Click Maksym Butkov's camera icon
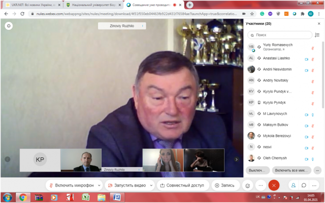 [306, 126]
